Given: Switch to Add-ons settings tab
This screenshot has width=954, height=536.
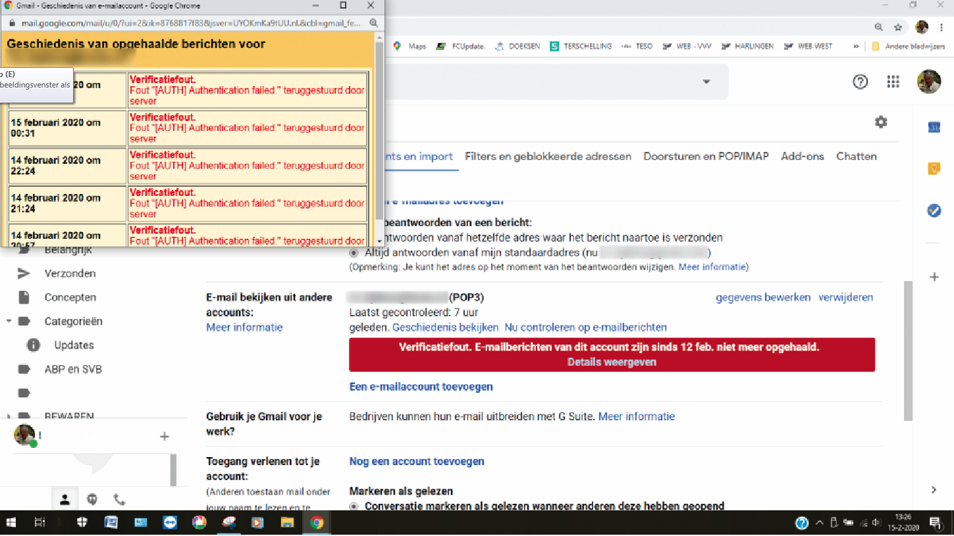Looking at the screenshot, I should 803,157.
